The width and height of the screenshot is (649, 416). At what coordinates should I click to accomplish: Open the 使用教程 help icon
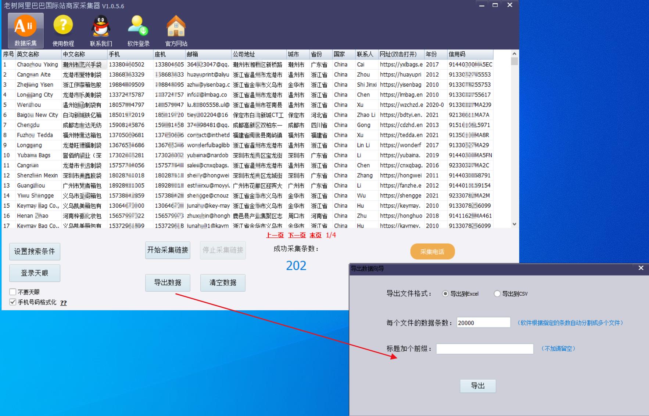(x=63, y=31)
